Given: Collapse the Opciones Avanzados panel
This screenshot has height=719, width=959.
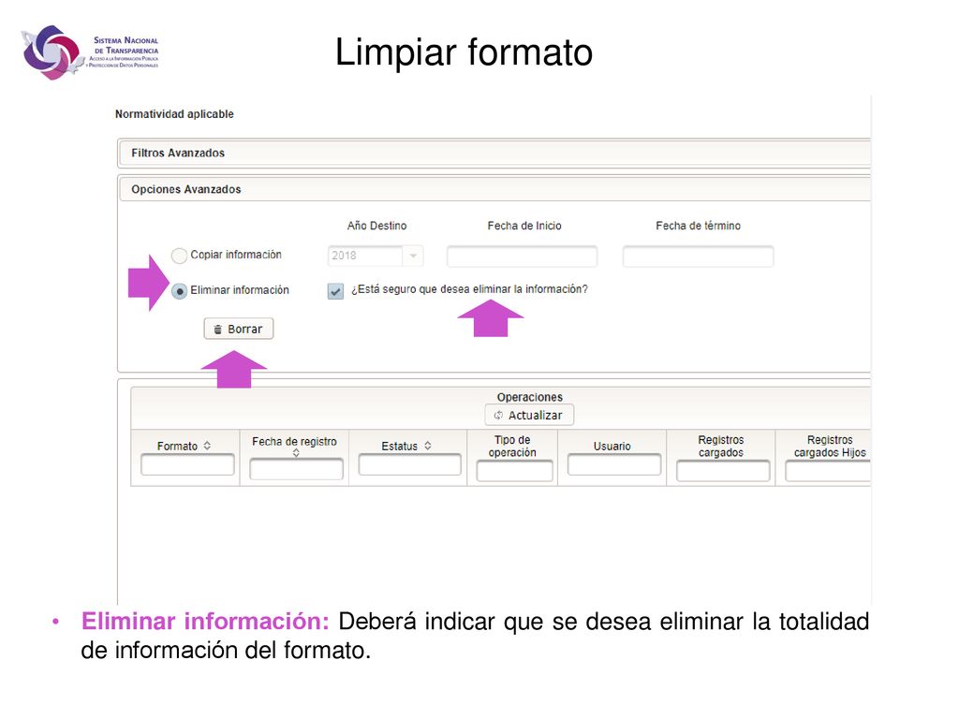Looking at the screenshot, I should coord(494,189).
